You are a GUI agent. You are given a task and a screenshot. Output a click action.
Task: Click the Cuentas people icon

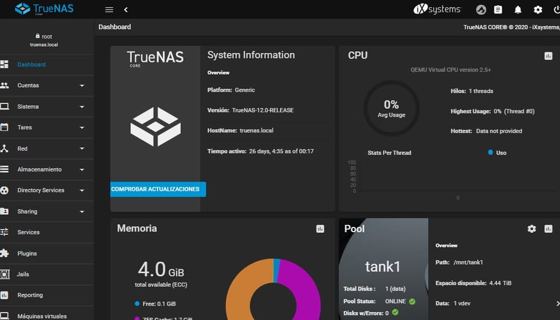click(x=4, y=86)
